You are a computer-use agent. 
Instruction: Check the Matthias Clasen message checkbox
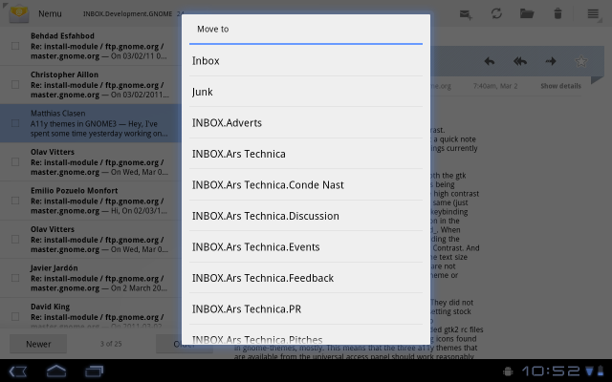[15, 123]
